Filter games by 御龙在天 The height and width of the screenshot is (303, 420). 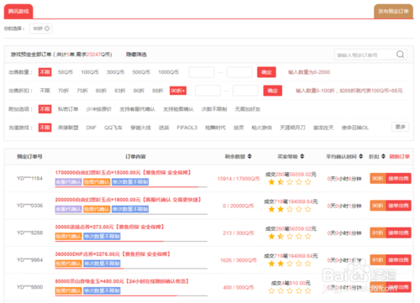tap(323, 128)
